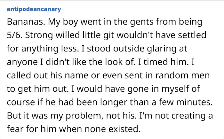
Task: Click the word "fear" in last line
Action: (15, 129)
